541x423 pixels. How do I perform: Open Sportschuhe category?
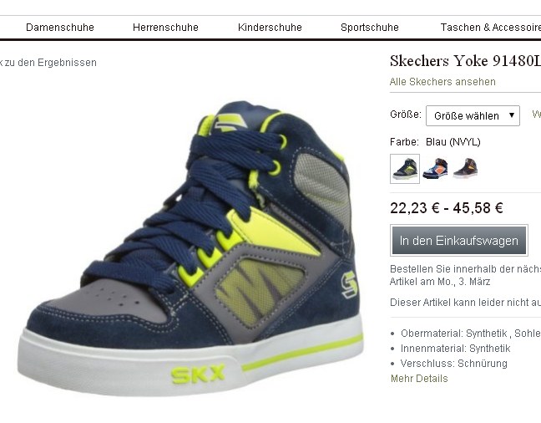click(370, 28)
